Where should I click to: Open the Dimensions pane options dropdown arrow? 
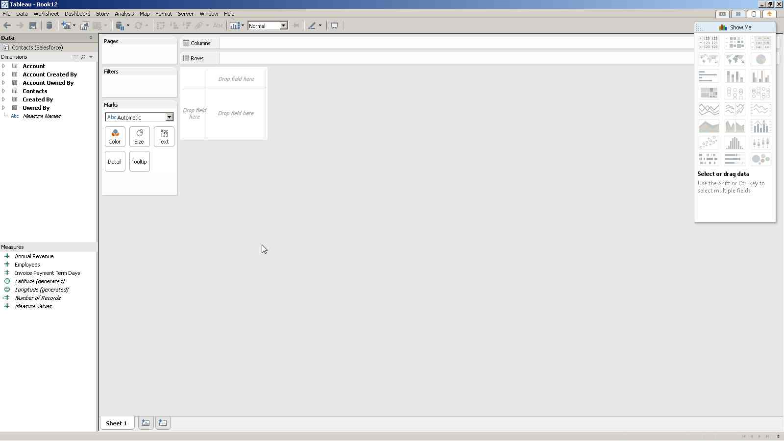[x=91, y=57]
